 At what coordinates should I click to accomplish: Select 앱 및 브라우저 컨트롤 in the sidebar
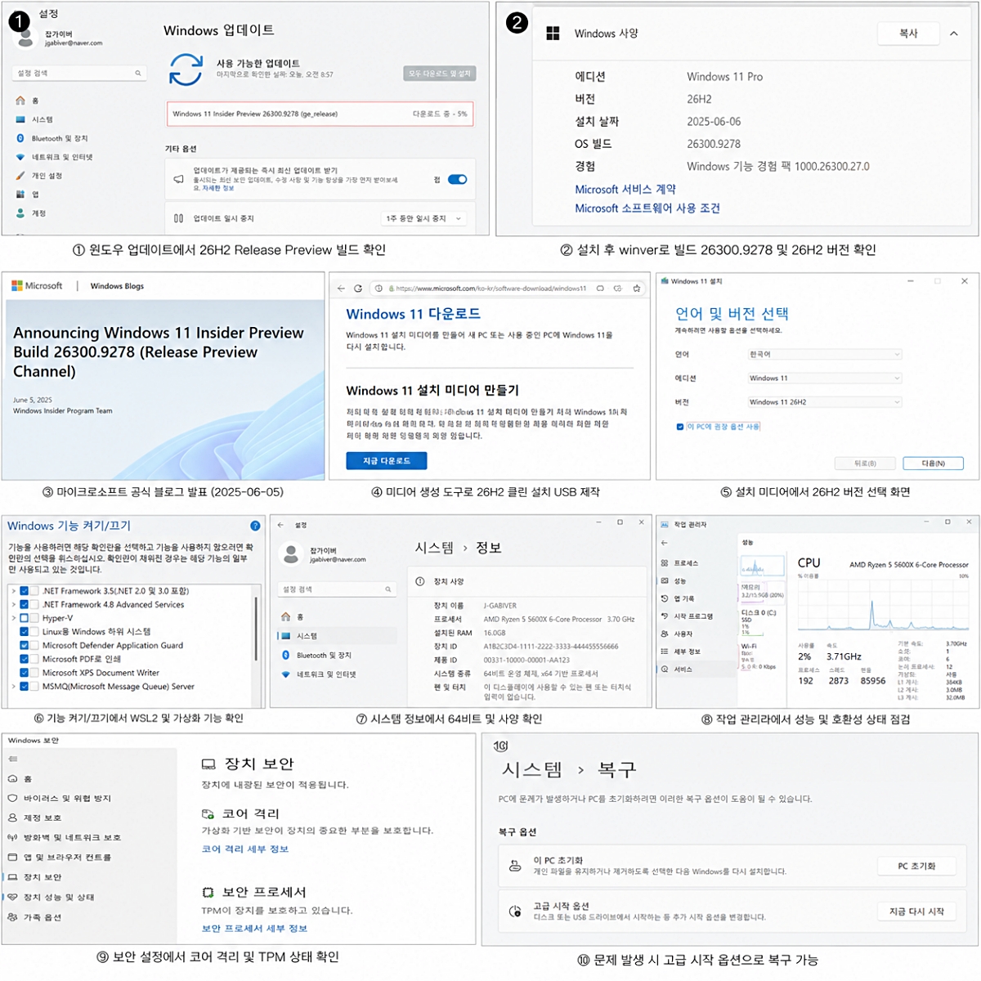tap(60, 858)
